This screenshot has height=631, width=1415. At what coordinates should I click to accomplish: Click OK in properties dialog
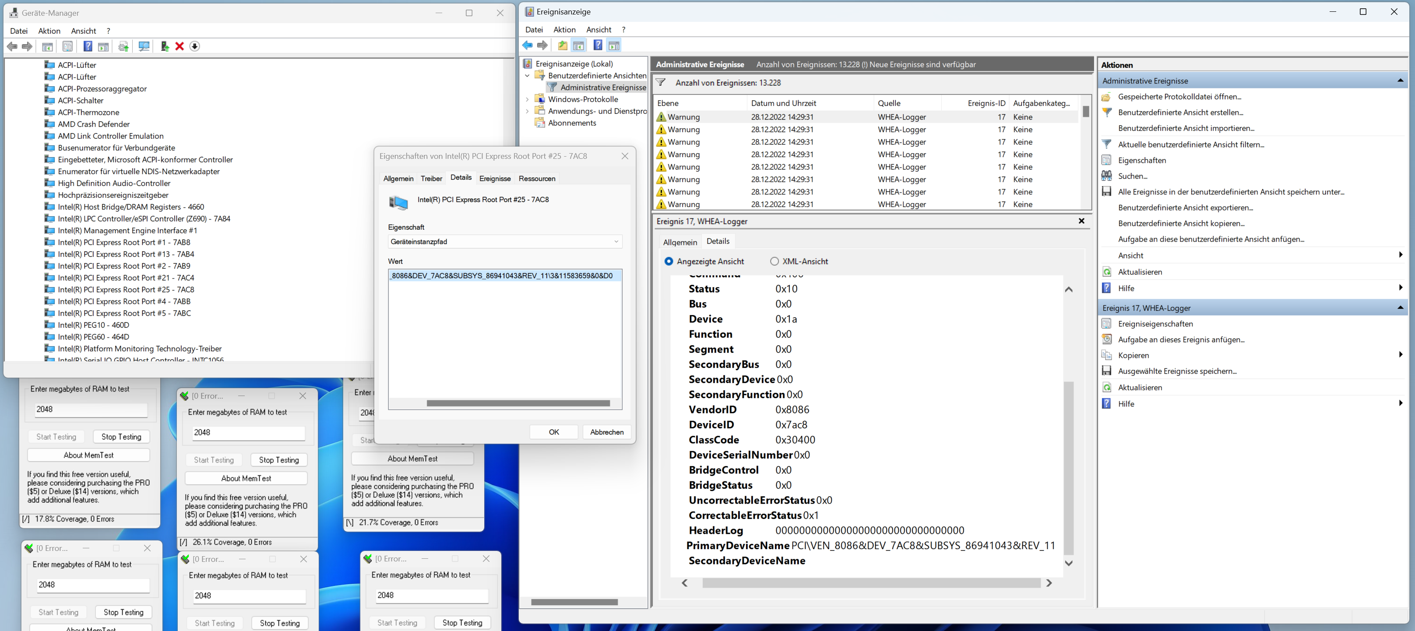click(554, 432)
